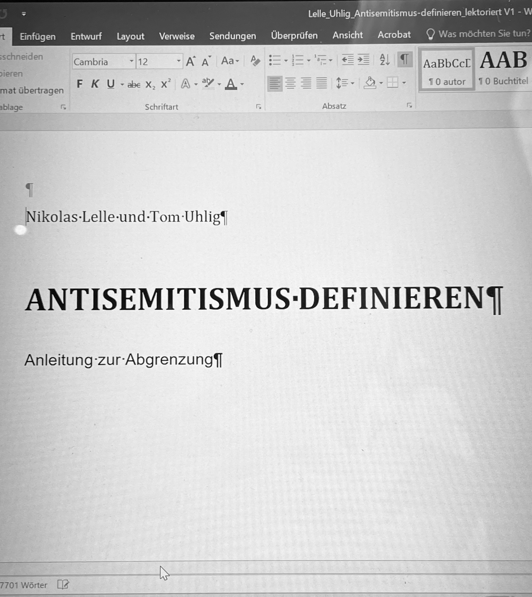Toggle italic formatting (K)
Viewport: 532px width, 597px height.
click(95, 84)
